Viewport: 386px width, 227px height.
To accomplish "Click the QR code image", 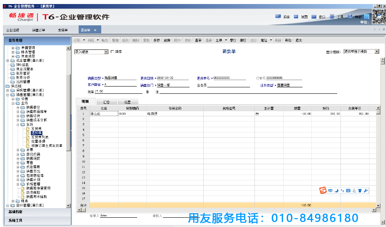I will 379,17.
